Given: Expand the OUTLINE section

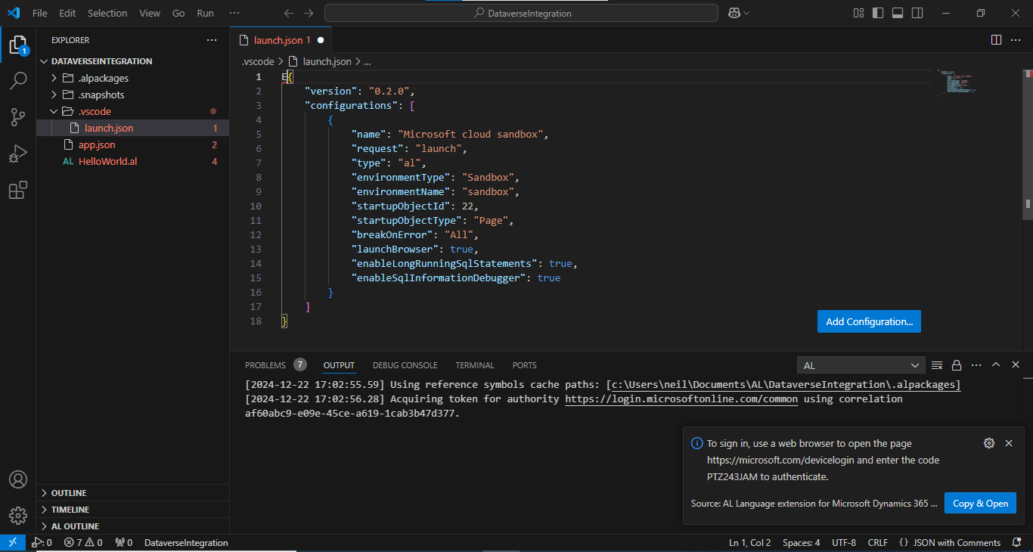Looking at the screenshot, I should coord(69,493).
